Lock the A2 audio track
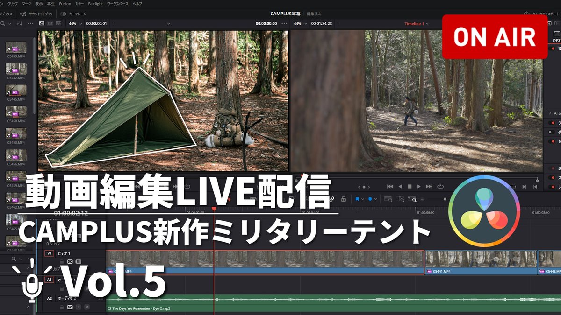The width and height of the screenshot is (561, 315). 62,307
